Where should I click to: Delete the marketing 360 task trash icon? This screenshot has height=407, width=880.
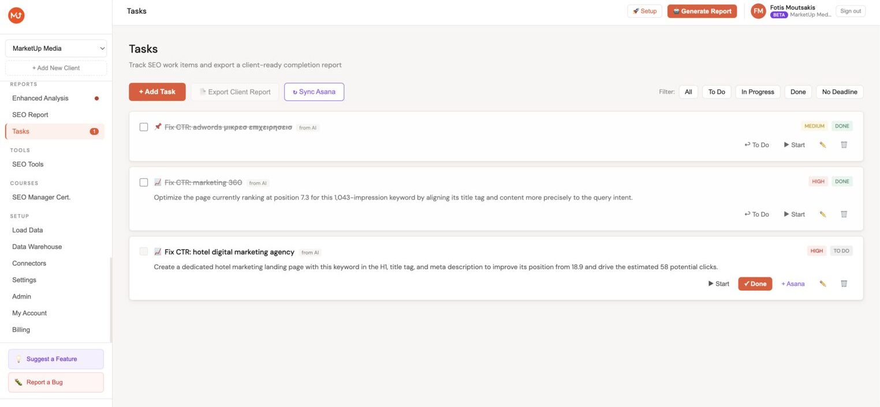coord(844,214)
